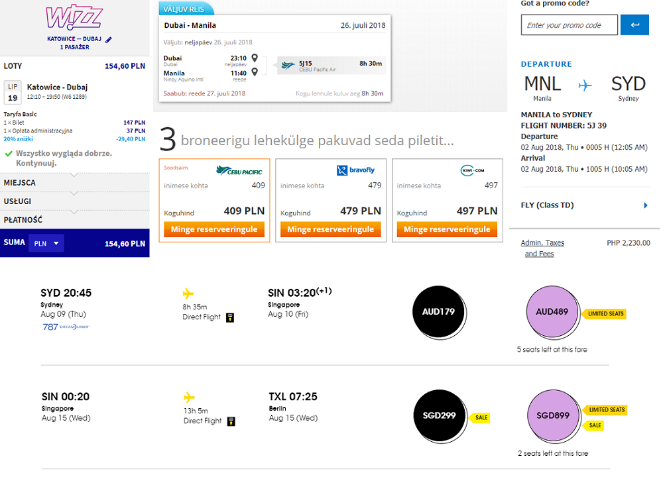Click the yellow plane icon on SIN–TXL flight
Viewport: 663px width, 481px height.
(189, 398)
